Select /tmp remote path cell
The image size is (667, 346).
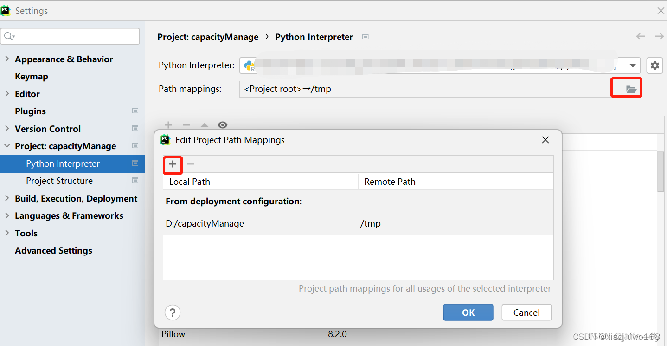coord(370,223)
